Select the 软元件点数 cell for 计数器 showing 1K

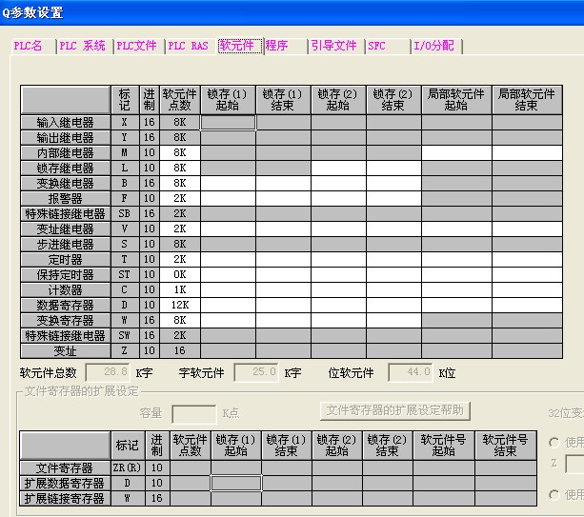(180, 289)
